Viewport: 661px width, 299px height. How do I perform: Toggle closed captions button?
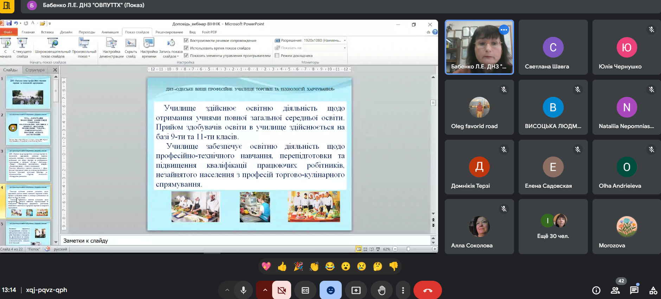point(305,290)
